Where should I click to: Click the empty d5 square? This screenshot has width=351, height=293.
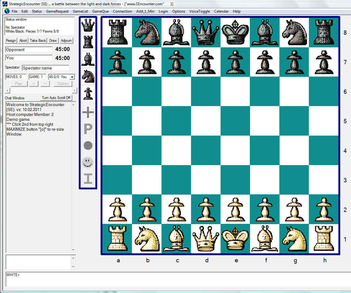click(x=206, y=121)
